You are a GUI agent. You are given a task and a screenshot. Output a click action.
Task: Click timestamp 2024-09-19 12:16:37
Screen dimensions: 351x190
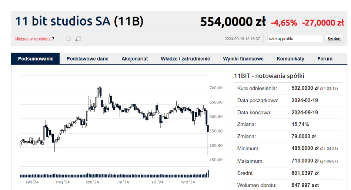[242, 39]
